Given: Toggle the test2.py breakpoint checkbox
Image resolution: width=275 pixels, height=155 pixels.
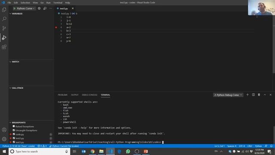Looking at the screenshot, I should 14,138.
